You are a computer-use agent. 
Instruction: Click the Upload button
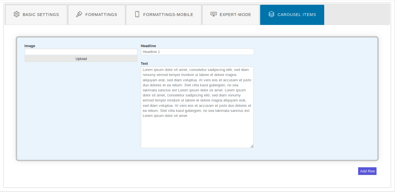[81, 59]
